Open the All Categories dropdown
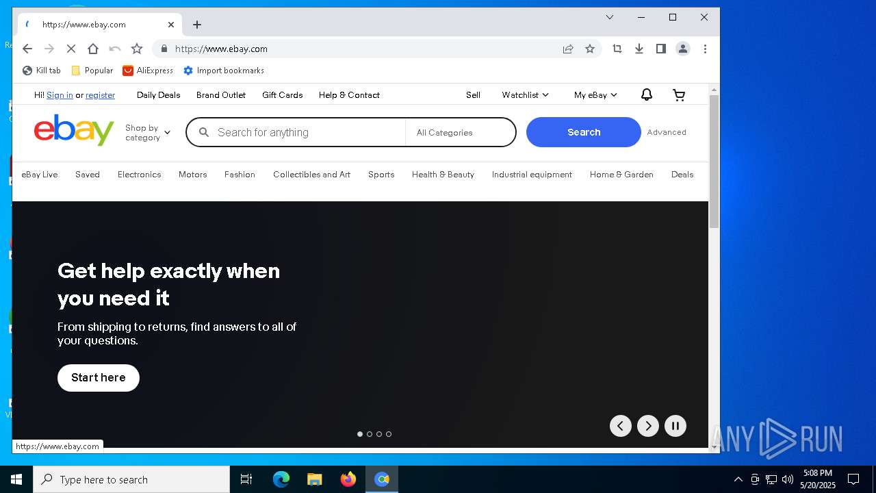 pyautogui.click(x=460, y=133)
